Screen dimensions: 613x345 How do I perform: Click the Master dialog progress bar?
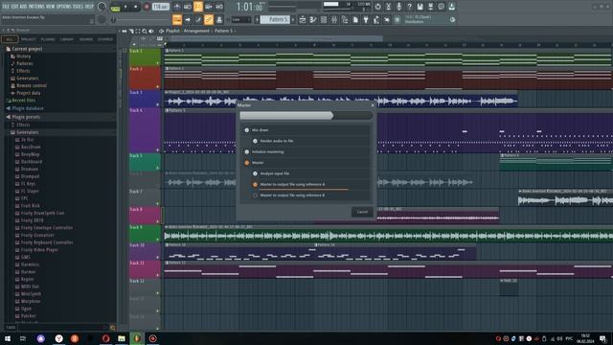click(306, 115)
